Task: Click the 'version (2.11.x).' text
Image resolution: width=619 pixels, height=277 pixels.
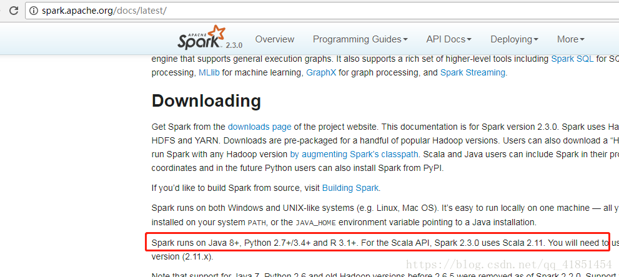Action: [182, 256]
